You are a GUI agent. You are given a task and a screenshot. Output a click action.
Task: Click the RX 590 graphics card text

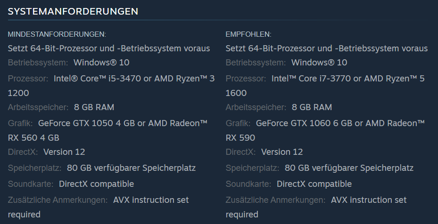[240, 138]
